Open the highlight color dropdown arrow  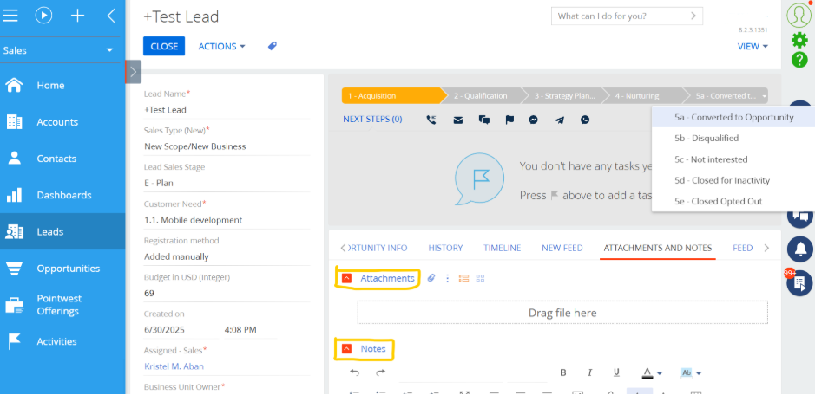tap(699, 372)
